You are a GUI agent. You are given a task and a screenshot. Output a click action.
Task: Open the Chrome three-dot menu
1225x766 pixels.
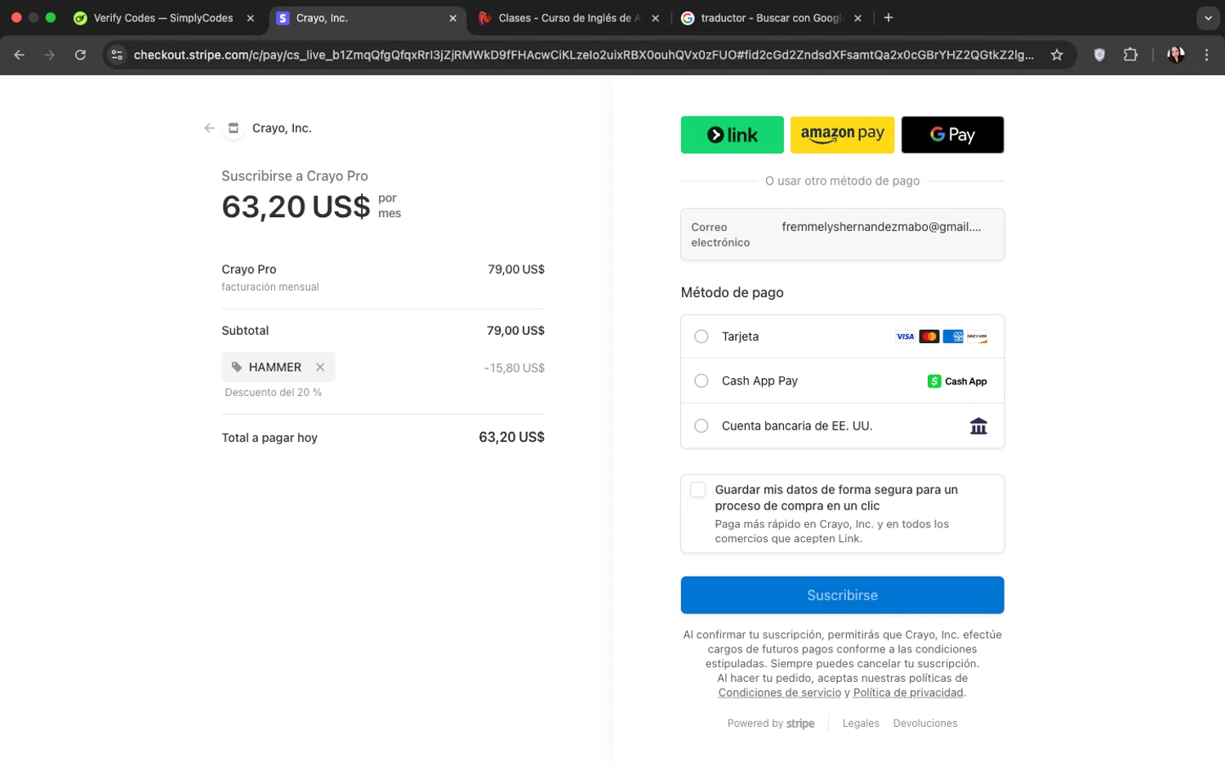coord(1206,55)
